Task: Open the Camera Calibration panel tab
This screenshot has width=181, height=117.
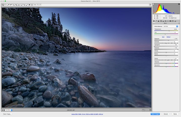Action: tap(170, 21)
